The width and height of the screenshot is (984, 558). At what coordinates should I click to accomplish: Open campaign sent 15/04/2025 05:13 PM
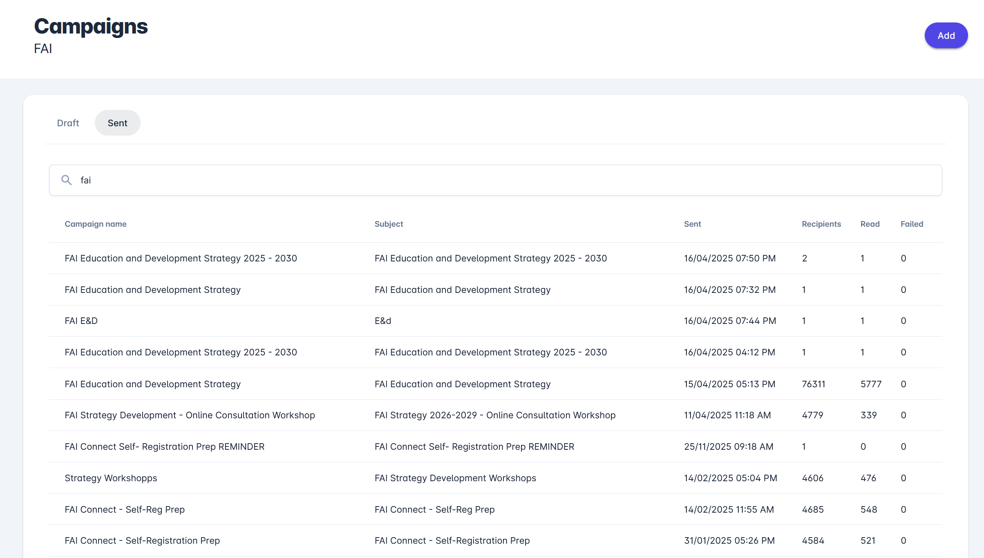tap(729, 384)
